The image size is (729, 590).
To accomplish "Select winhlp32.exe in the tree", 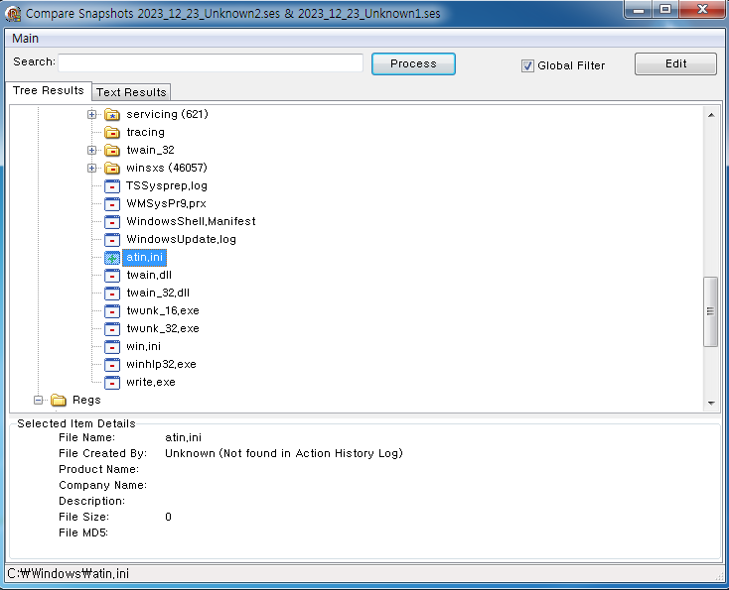I will click(x=161, y=365).
